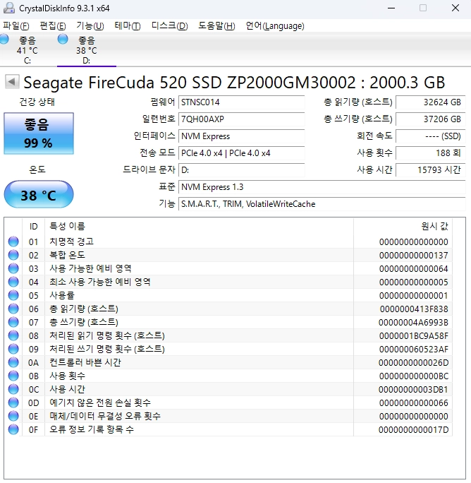Click the raw value 0000001BC9A58F
Screen dimensions: 471x483
[x=414, y=335]
